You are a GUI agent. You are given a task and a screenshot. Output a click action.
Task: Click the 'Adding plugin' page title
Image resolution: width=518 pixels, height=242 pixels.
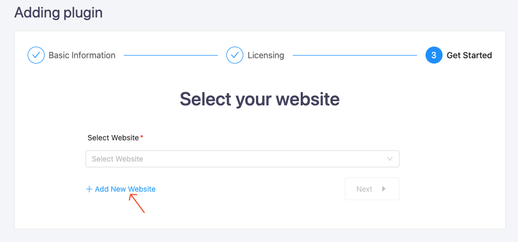pyautogui.click(x=58, y=13)
